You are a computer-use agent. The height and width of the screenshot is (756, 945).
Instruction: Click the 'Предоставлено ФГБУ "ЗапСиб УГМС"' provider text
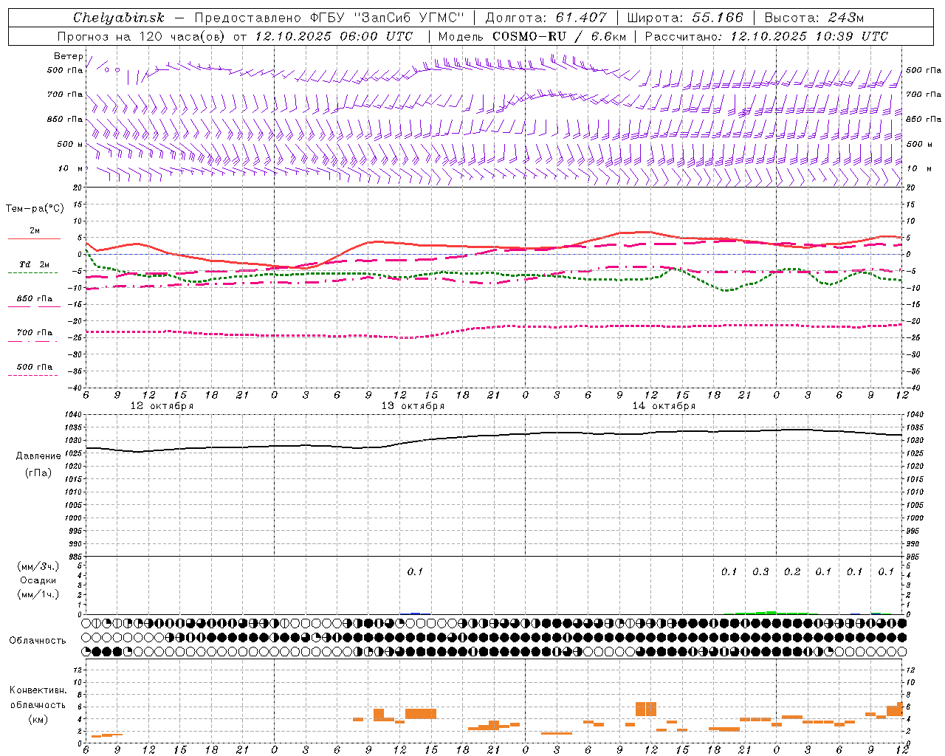[329, 18]
